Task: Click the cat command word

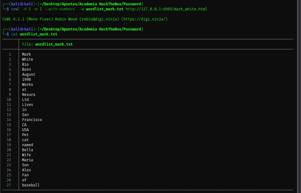Action: (14, 34)
